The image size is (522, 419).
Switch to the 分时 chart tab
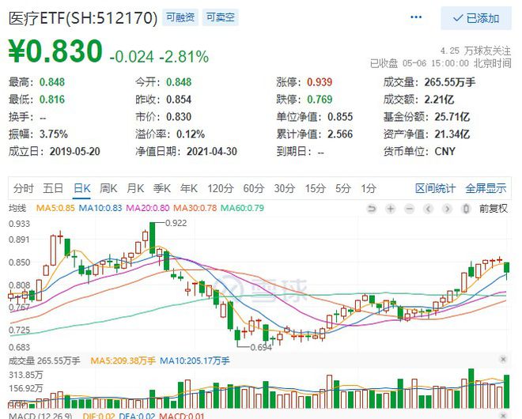pyautogui.click(x=23, y=188)
